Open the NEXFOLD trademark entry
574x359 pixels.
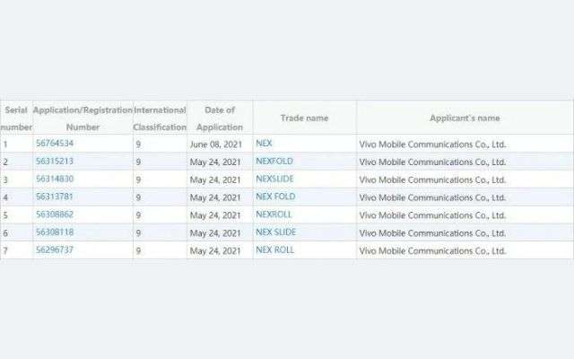274,162
